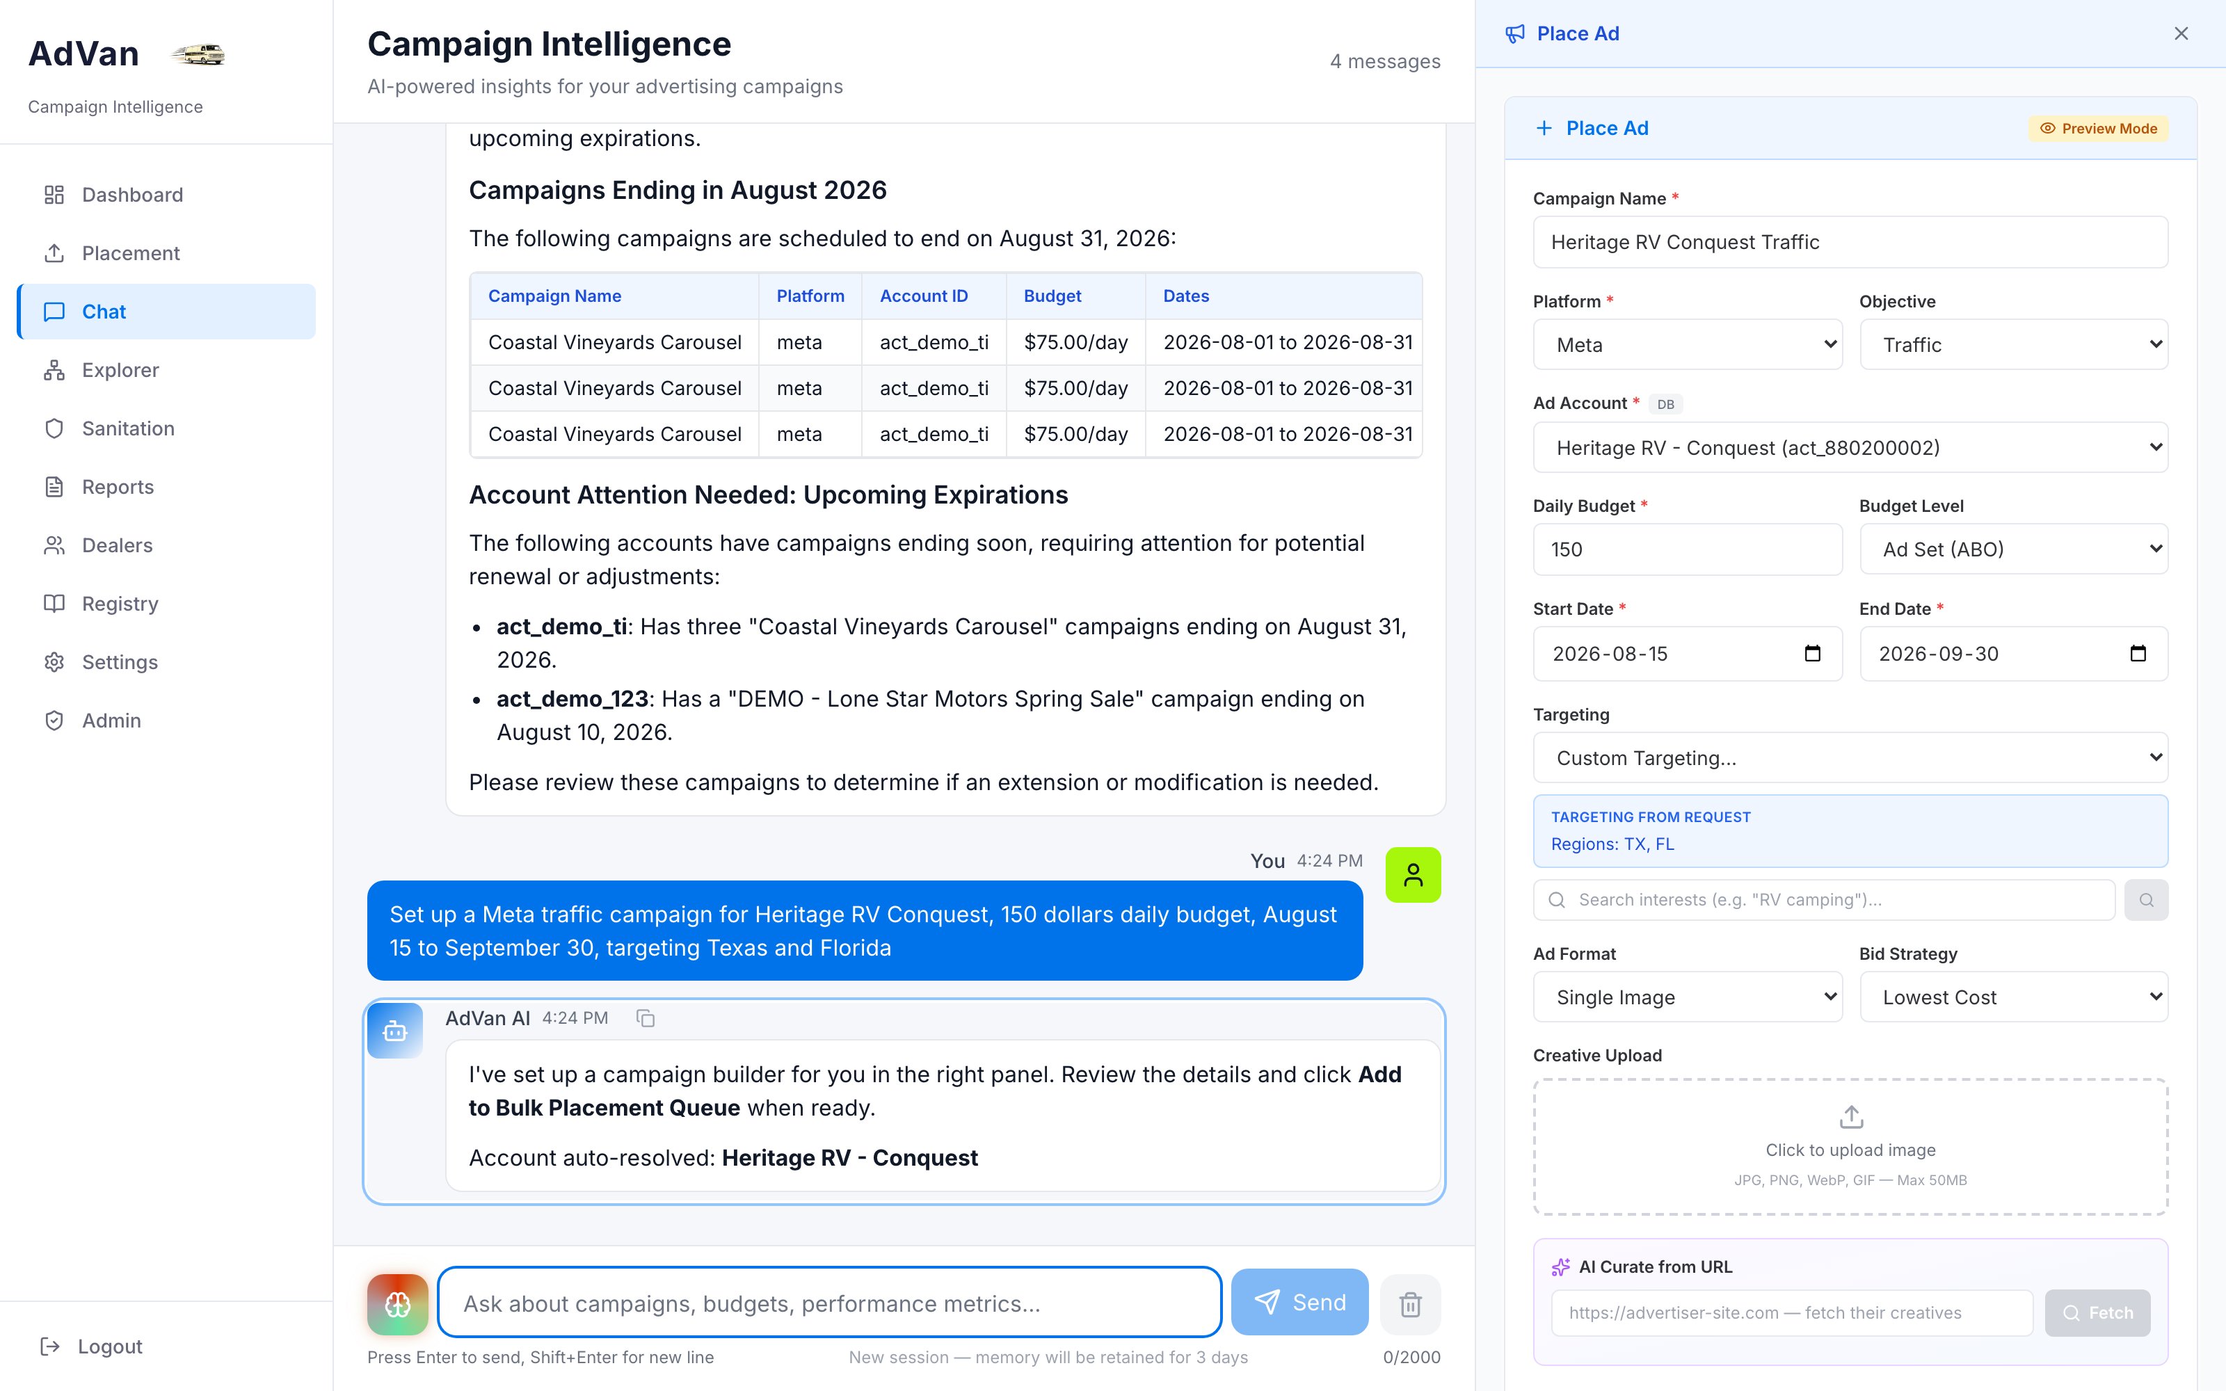2226x1391 pixels.
Task: Click the AdVan AI robot avatar
Action: (x=396, y=1031)
